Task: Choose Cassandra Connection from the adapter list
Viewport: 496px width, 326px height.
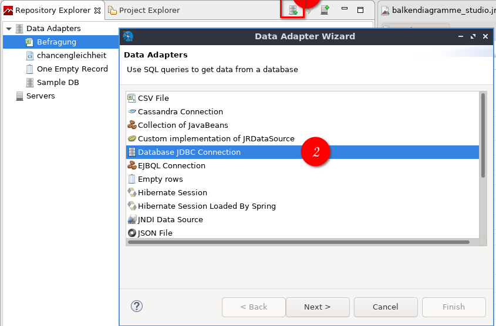Action: tap(180, 112)
